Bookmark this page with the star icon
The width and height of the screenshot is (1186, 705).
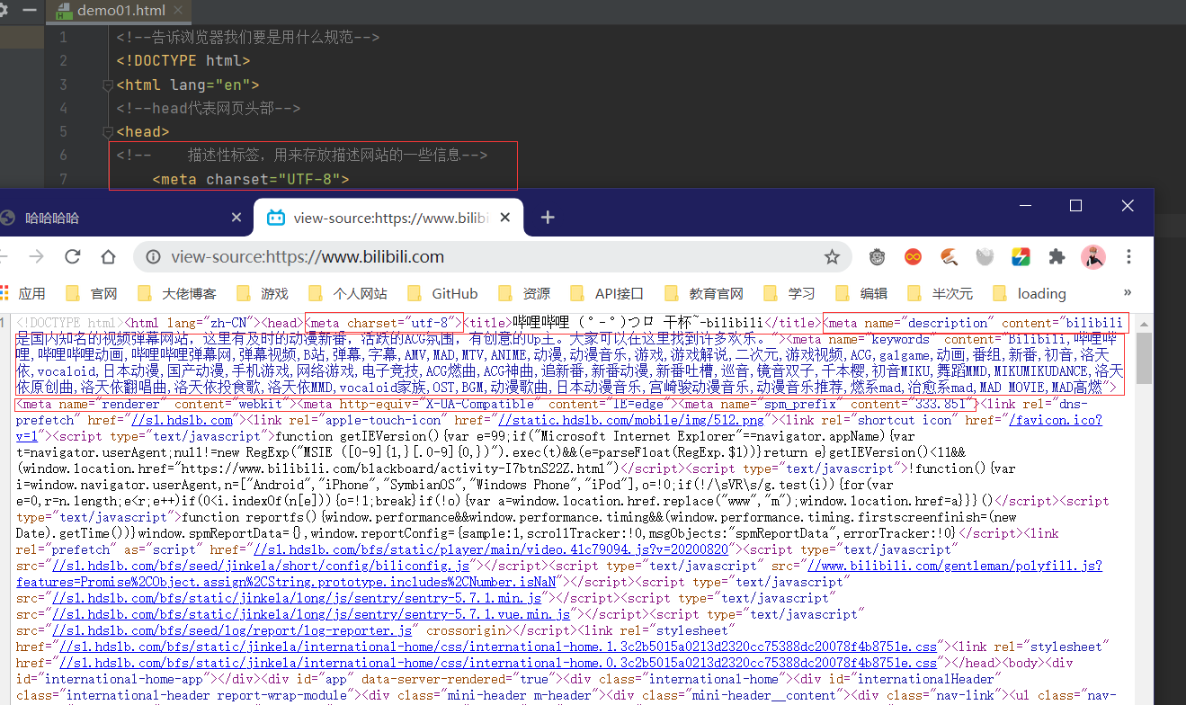[x=832, y=257]
